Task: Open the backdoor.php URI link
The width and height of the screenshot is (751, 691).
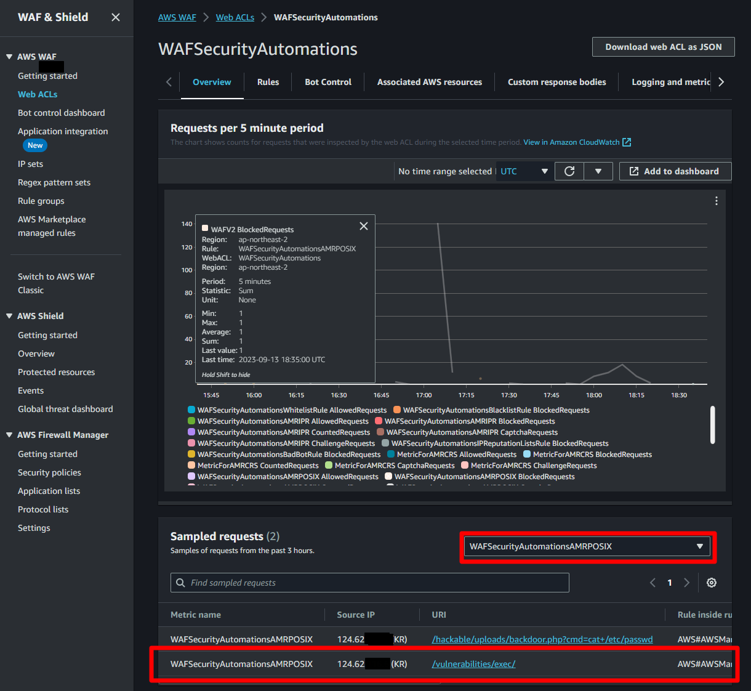Action: [x=542, y=639]
